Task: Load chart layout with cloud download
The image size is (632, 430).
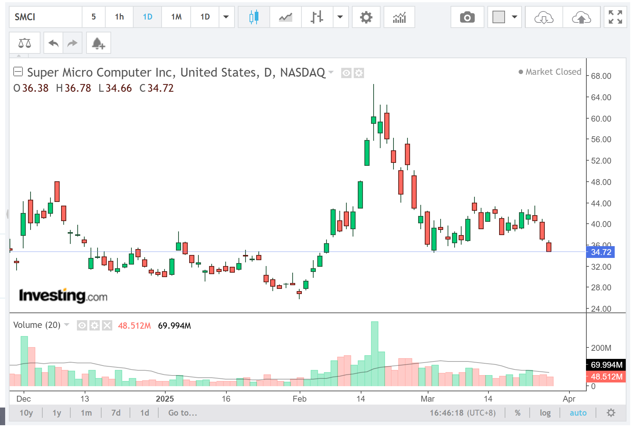Action: click(x=544, y=17)
